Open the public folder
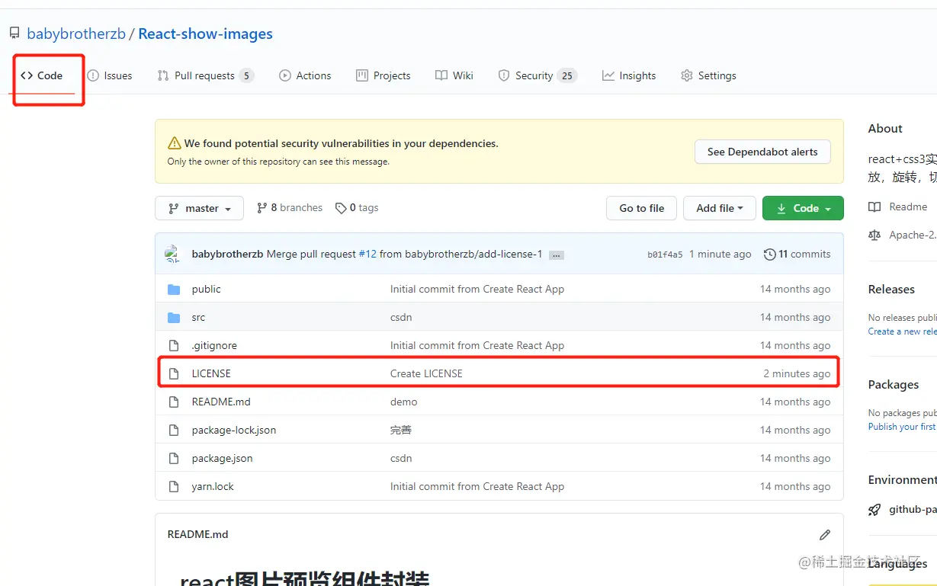Image resolution: width=937 pixels, height=586 pixels. tap(206, 289)
